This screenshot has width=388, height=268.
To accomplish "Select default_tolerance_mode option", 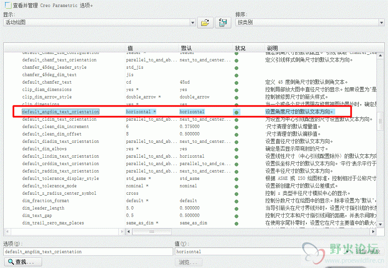I will click(49, 186).
